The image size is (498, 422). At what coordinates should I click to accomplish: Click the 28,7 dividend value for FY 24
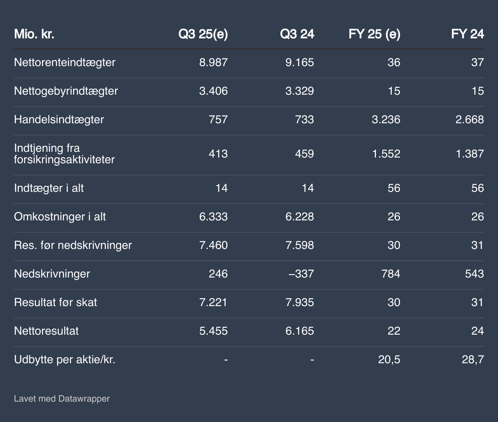474,360
